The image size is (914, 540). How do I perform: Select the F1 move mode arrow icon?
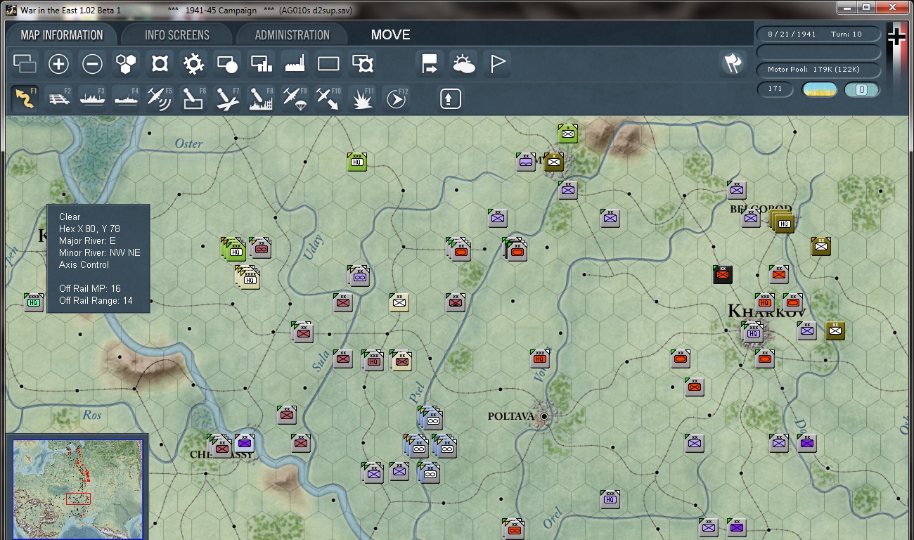pyautogui.click(x=25, y=98)
